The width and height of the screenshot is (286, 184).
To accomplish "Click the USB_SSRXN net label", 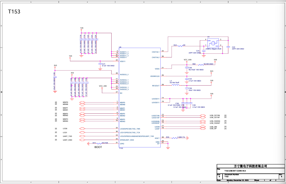I will tap(215, 121).
